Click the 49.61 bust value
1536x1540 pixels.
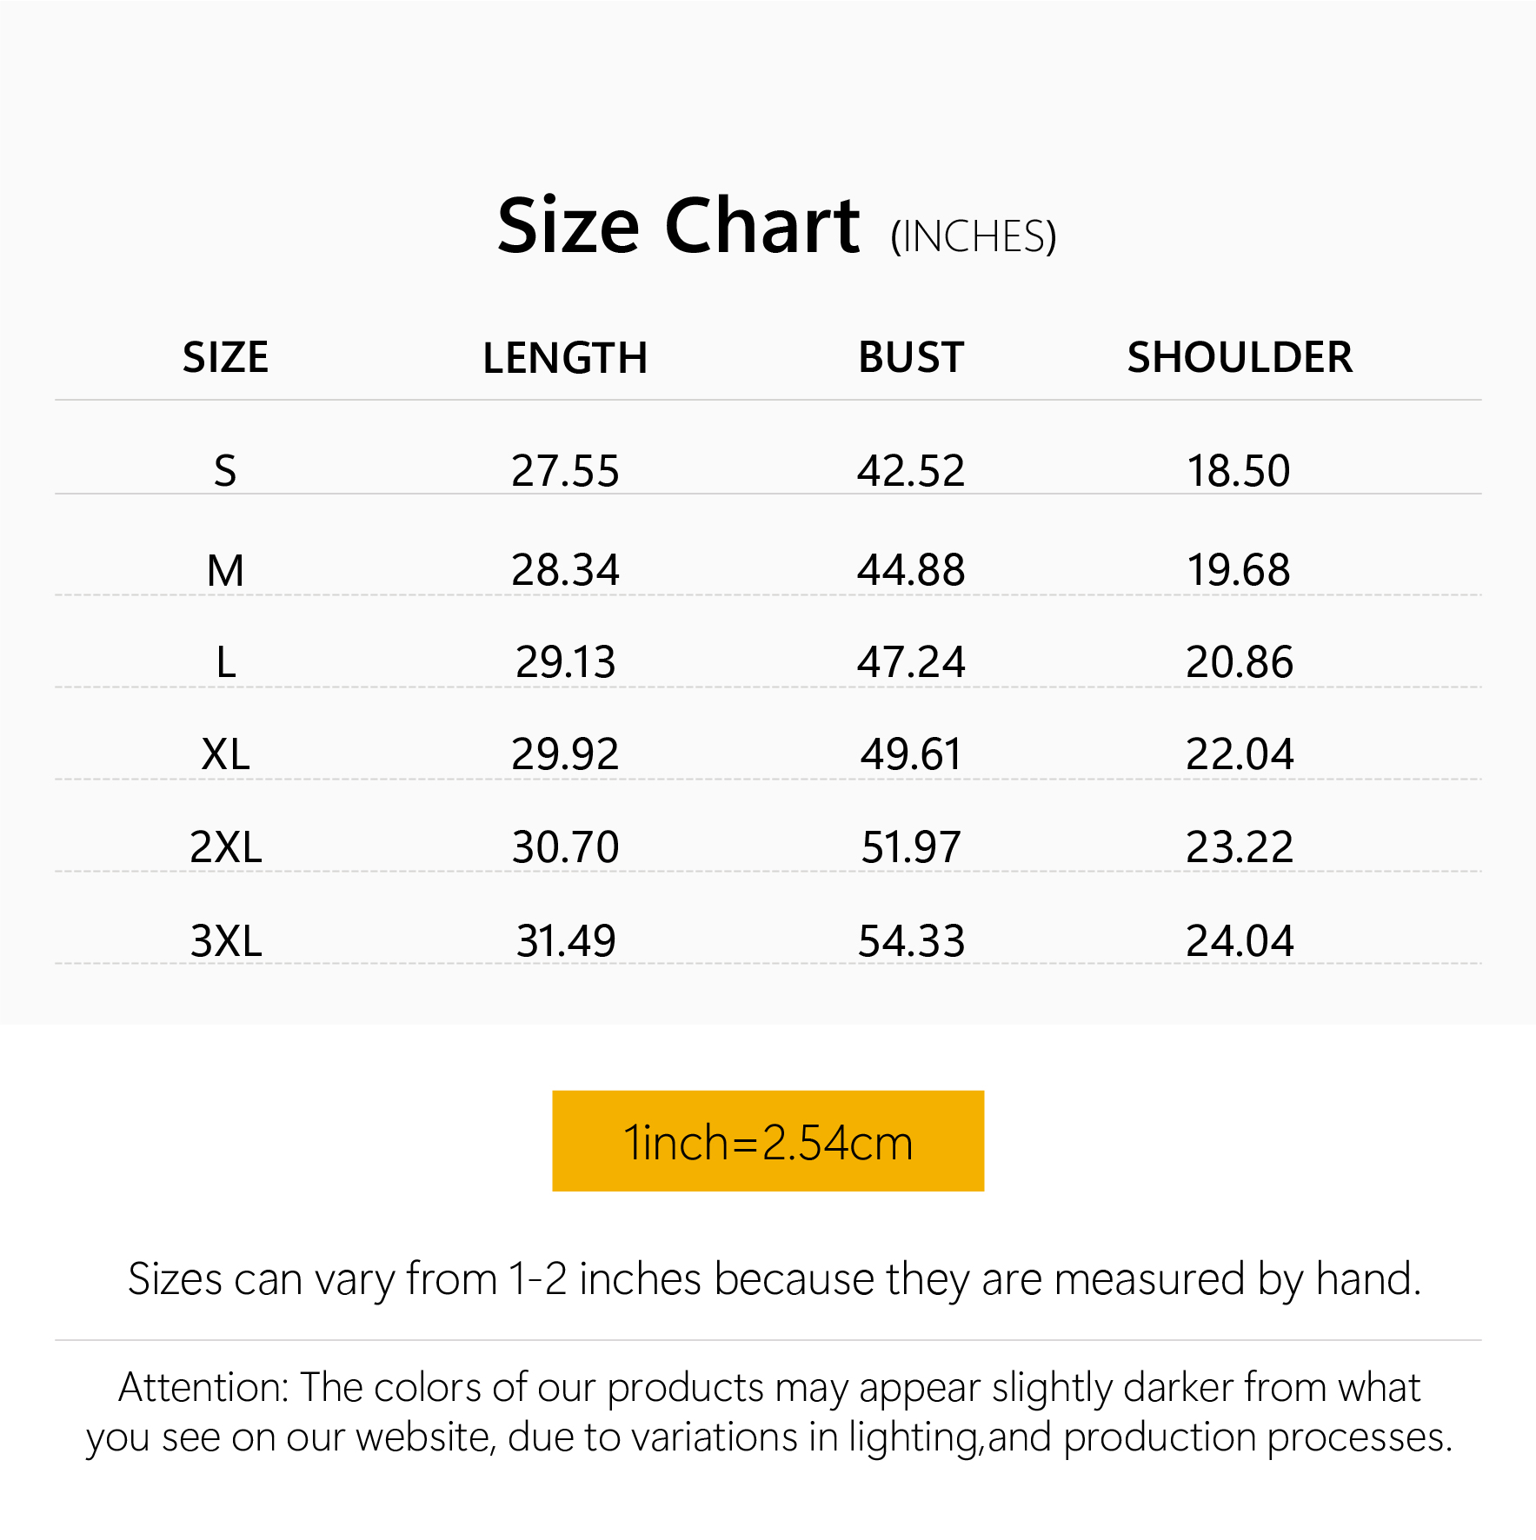click(x=911, y=753)
